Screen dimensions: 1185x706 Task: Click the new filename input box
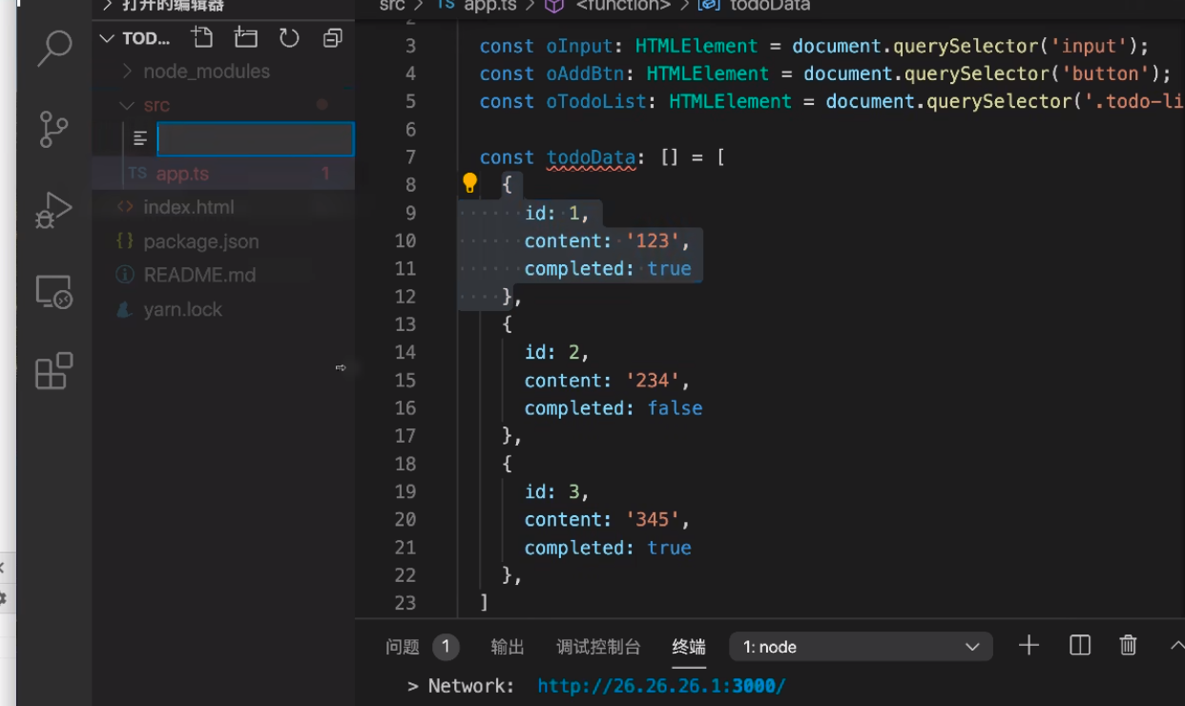point(253,138)
